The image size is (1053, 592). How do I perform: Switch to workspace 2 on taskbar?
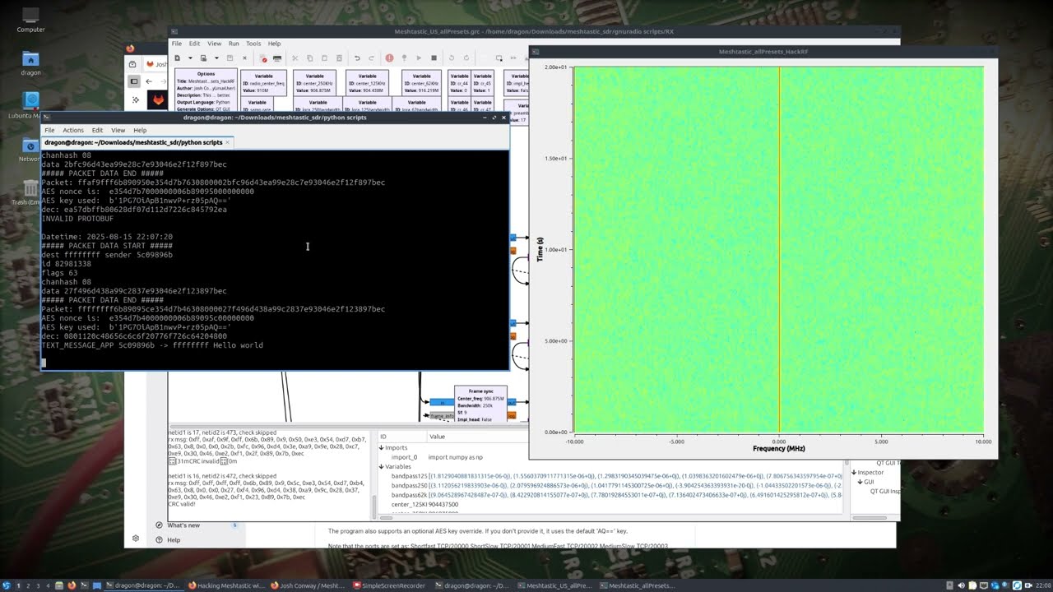[x=28, y=585]
